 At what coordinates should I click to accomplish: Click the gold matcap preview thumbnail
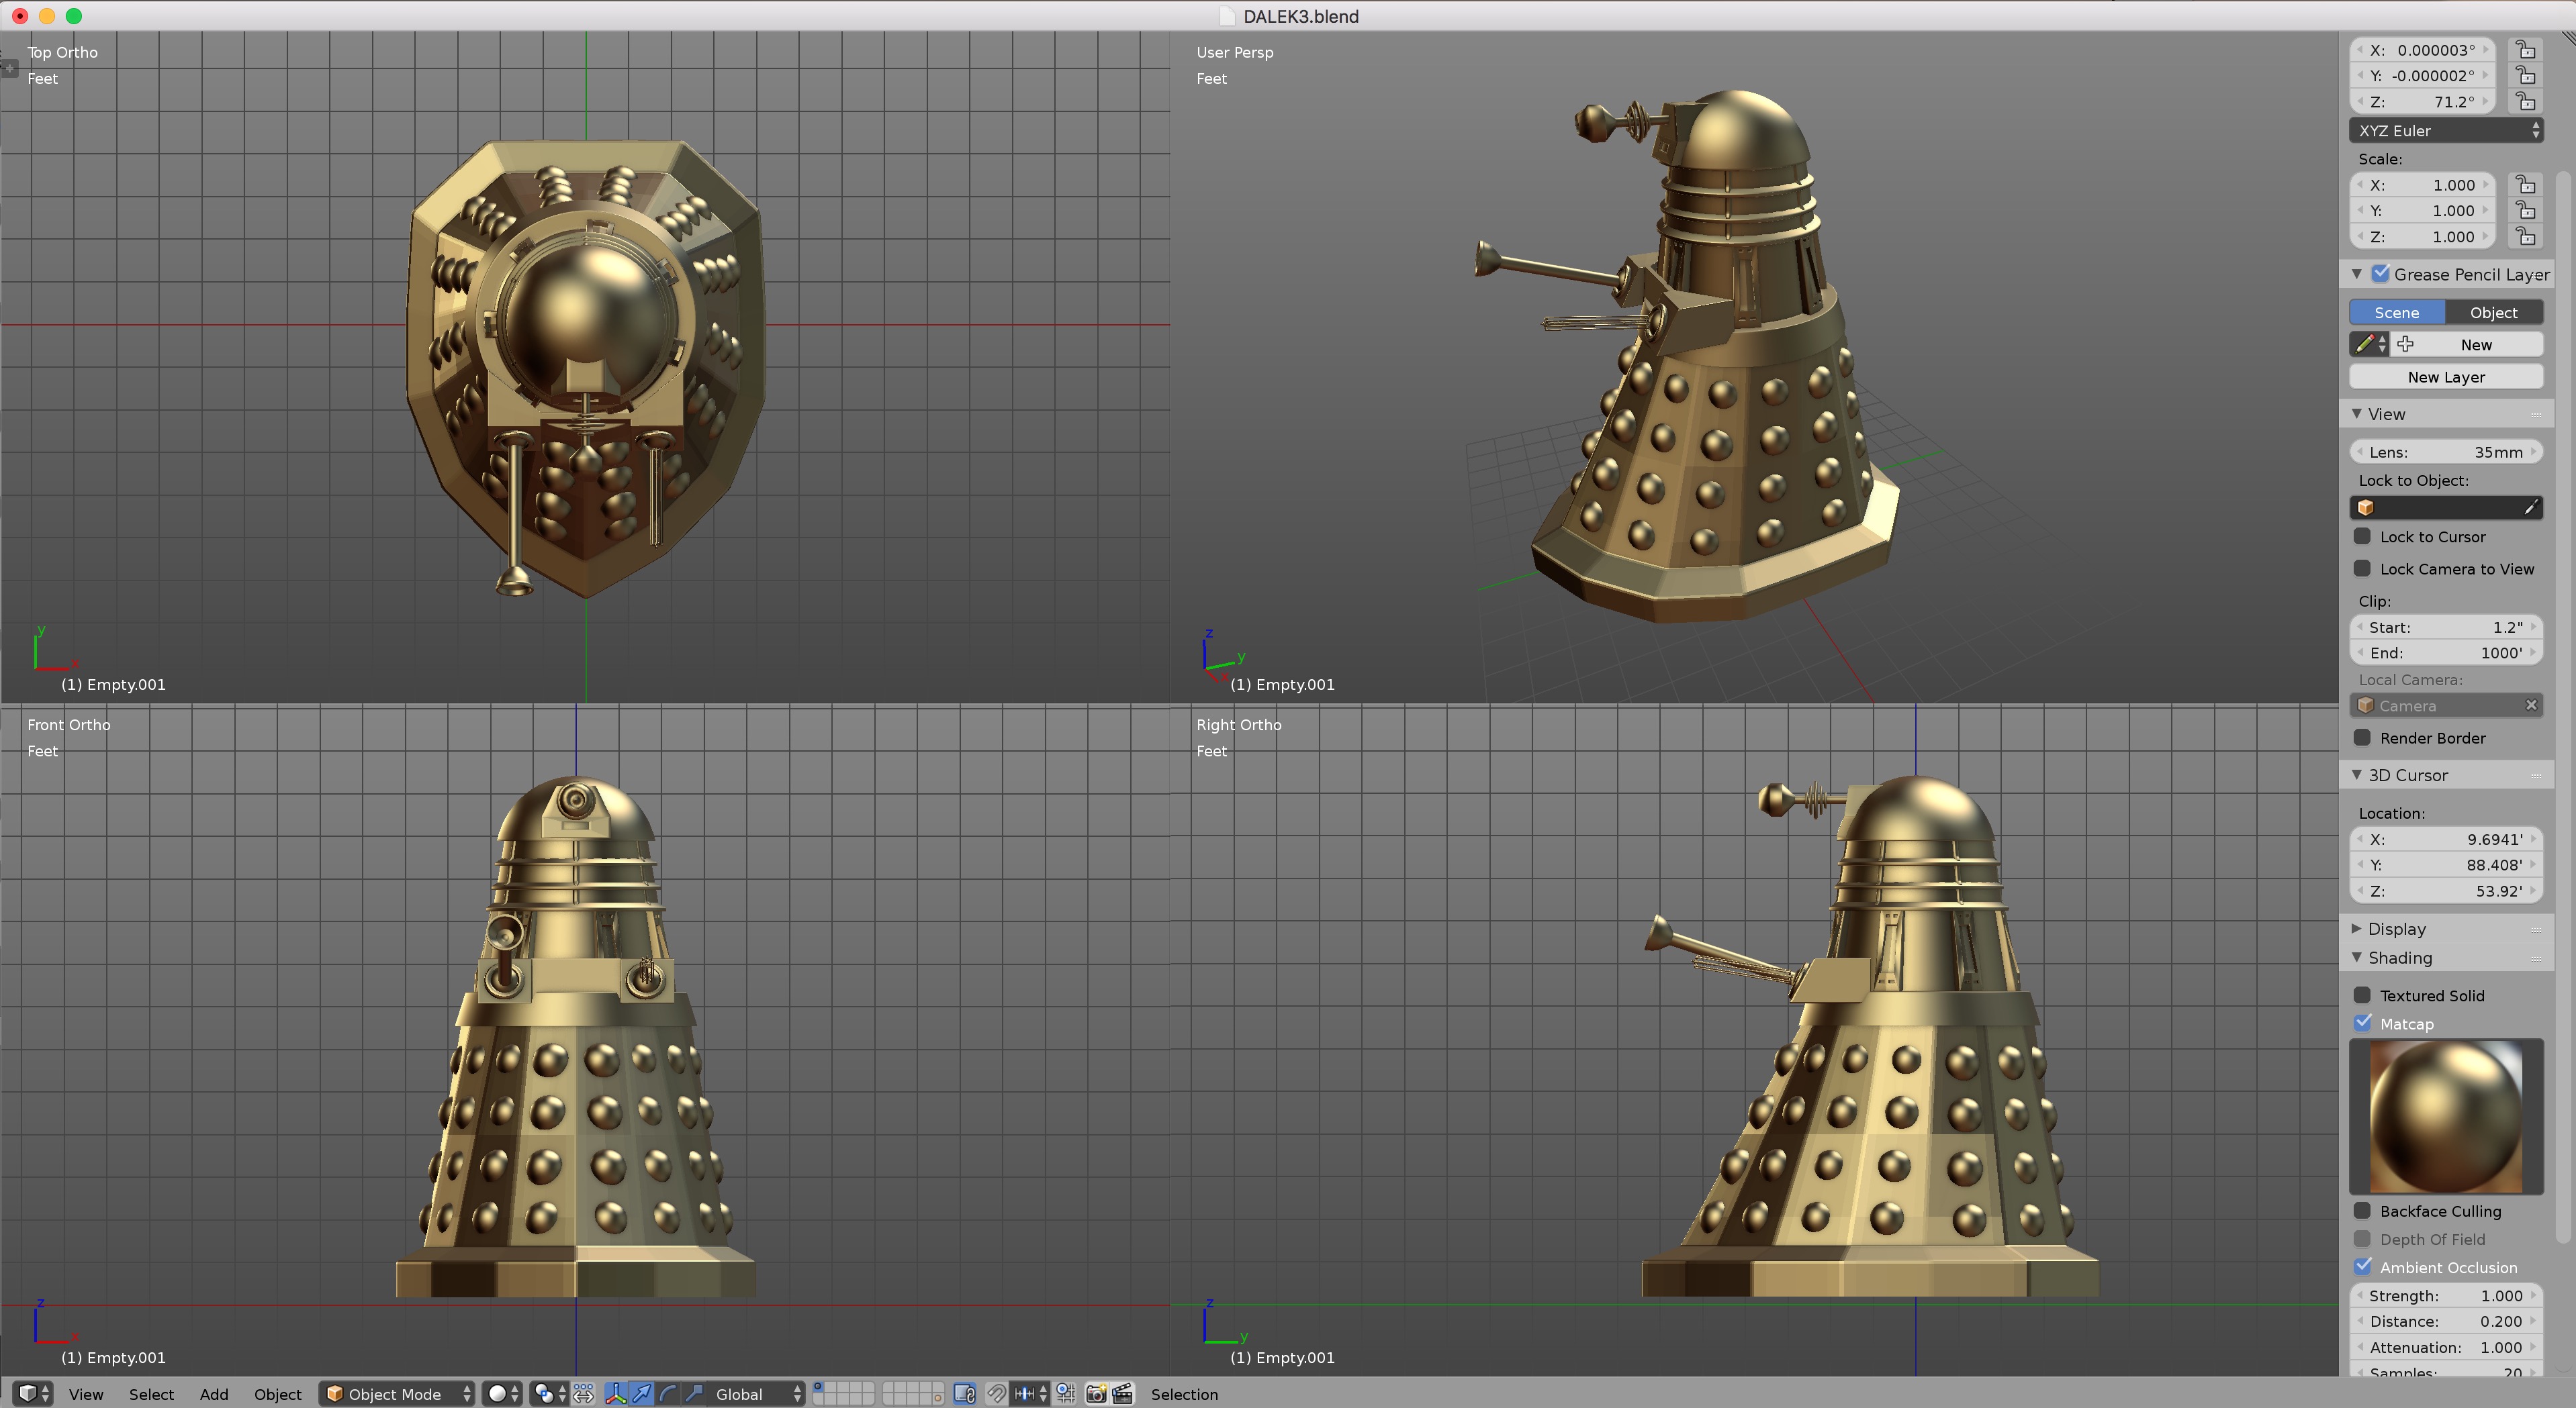coord(2446,1116)
